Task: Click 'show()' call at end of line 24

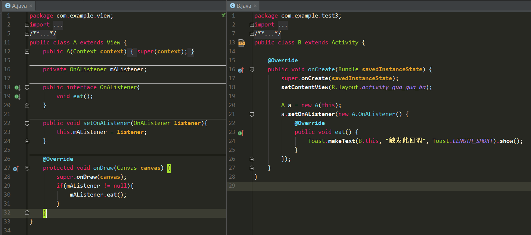Action: pos(509,141)
